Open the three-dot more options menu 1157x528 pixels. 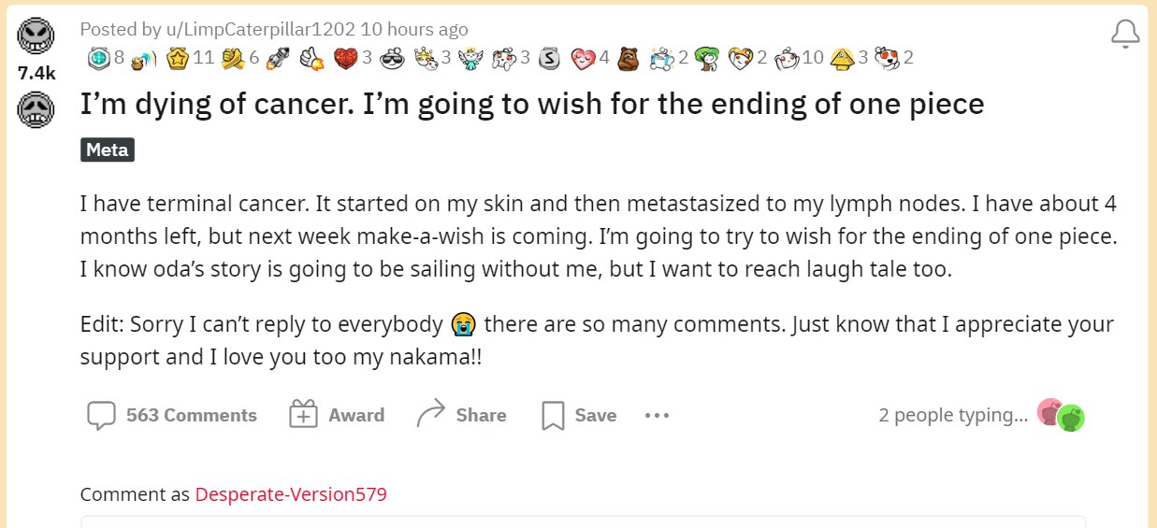click(x=658, y=415)
